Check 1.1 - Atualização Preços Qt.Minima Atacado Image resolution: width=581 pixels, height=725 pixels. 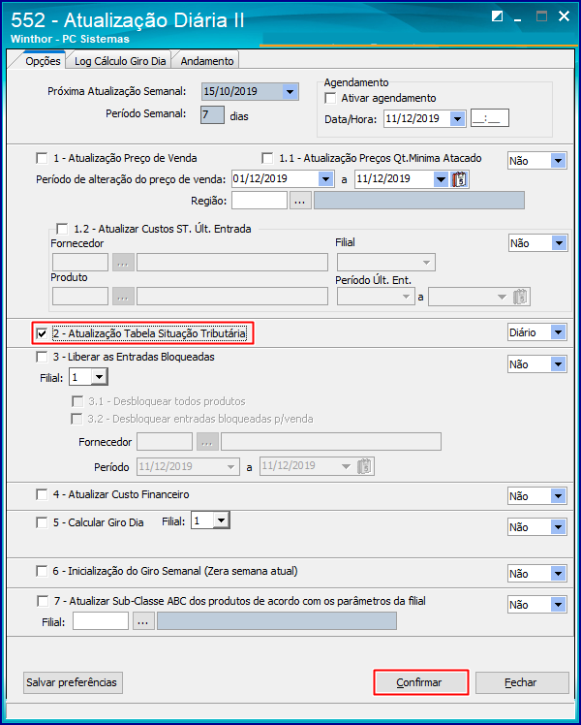coord(267,159)
